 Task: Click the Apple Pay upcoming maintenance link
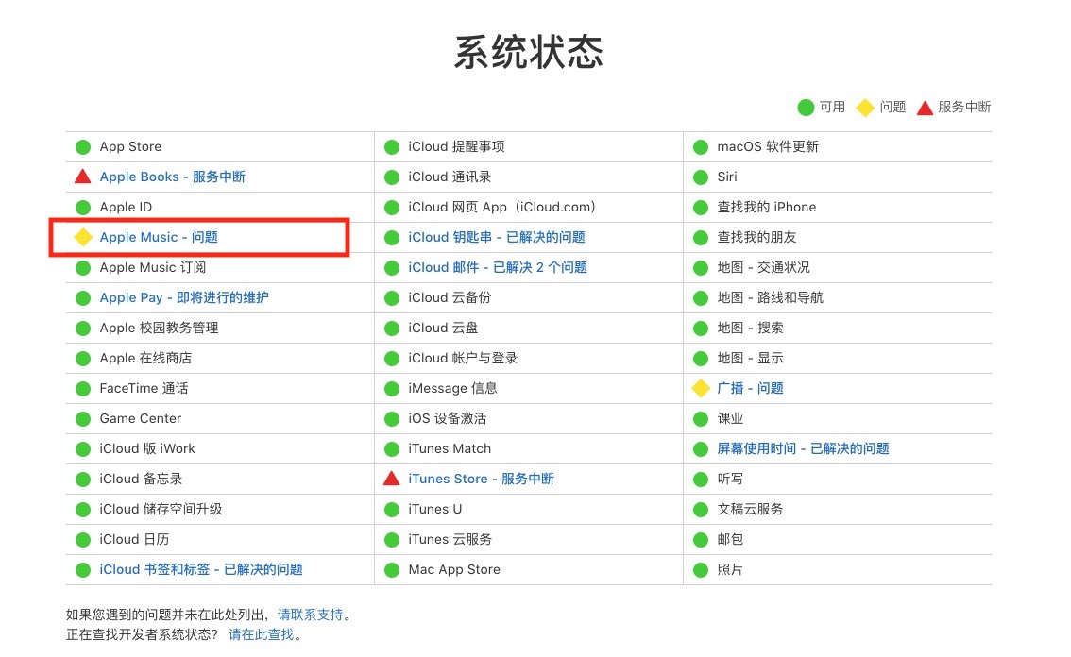183,297
